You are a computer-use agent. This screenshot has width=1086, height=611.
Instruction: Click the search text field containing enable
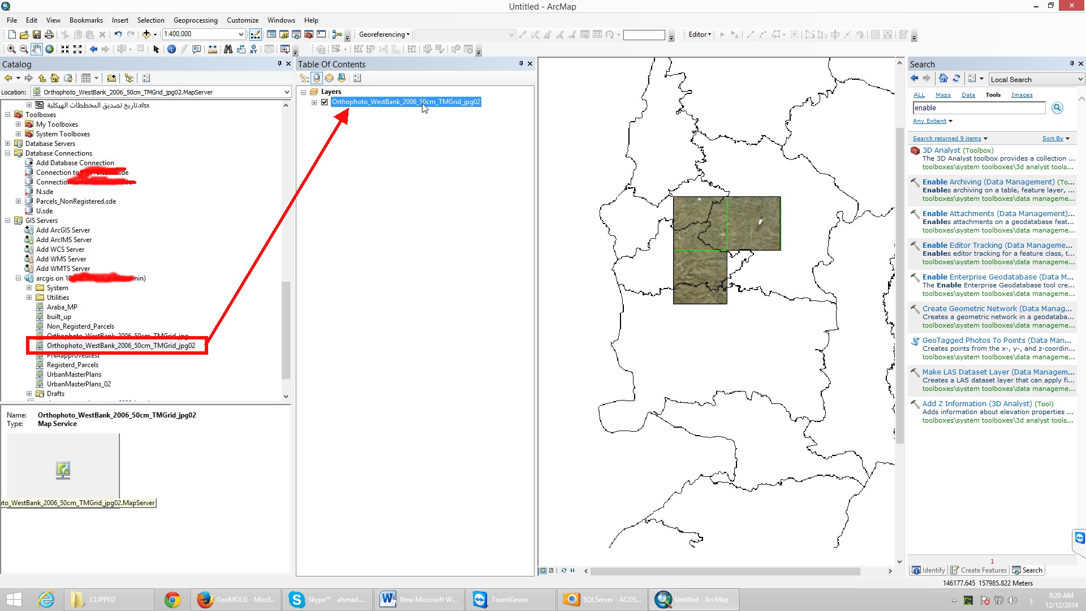click(x=979, y=108)
